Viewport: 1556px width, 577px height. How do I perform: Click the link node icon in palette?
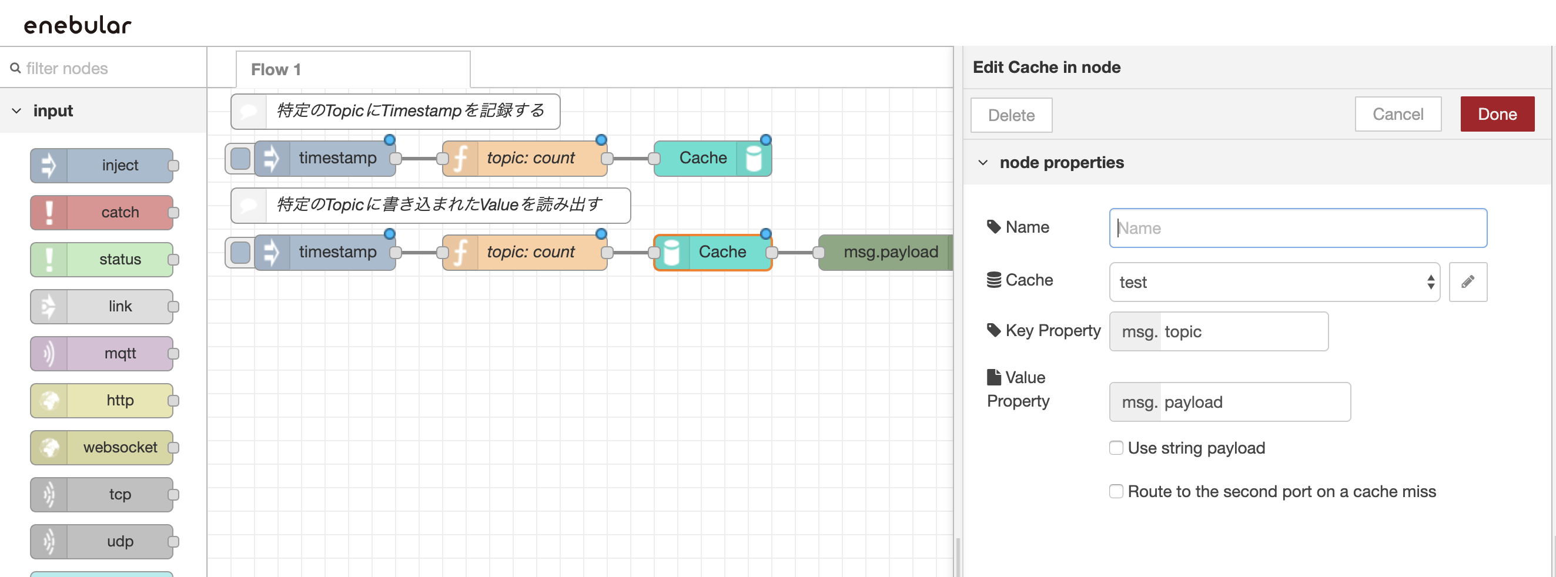point(49,307)
